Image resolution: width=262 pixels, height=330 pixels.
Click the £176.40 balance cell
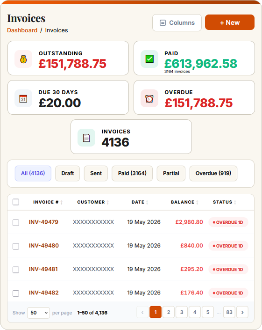pos(191,293)
